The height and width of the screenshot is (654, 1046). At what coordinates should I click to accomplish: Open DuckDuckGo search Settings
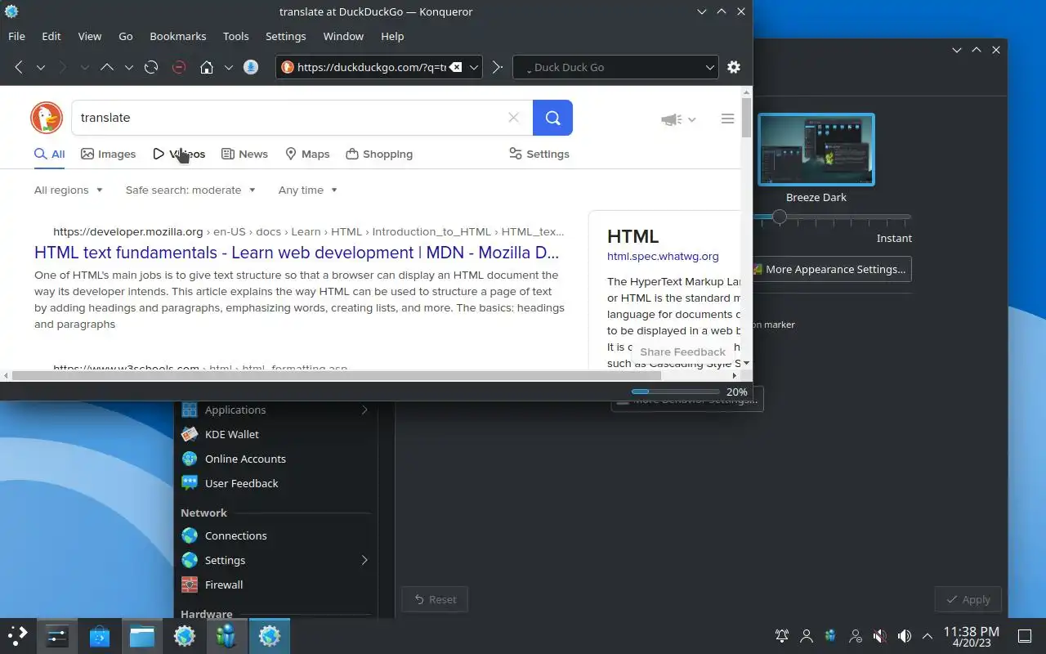coord(539,154)
